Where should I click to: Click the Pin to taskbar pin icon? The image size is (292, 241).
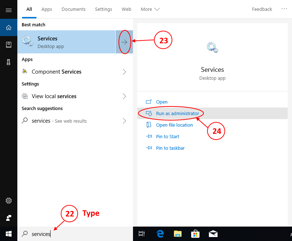[x=149, y=148]
